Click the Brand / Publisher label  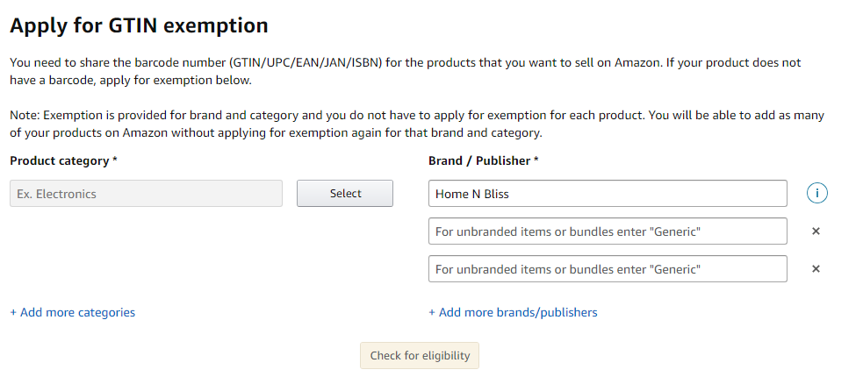pyautogui.click(x=479, y=161)
